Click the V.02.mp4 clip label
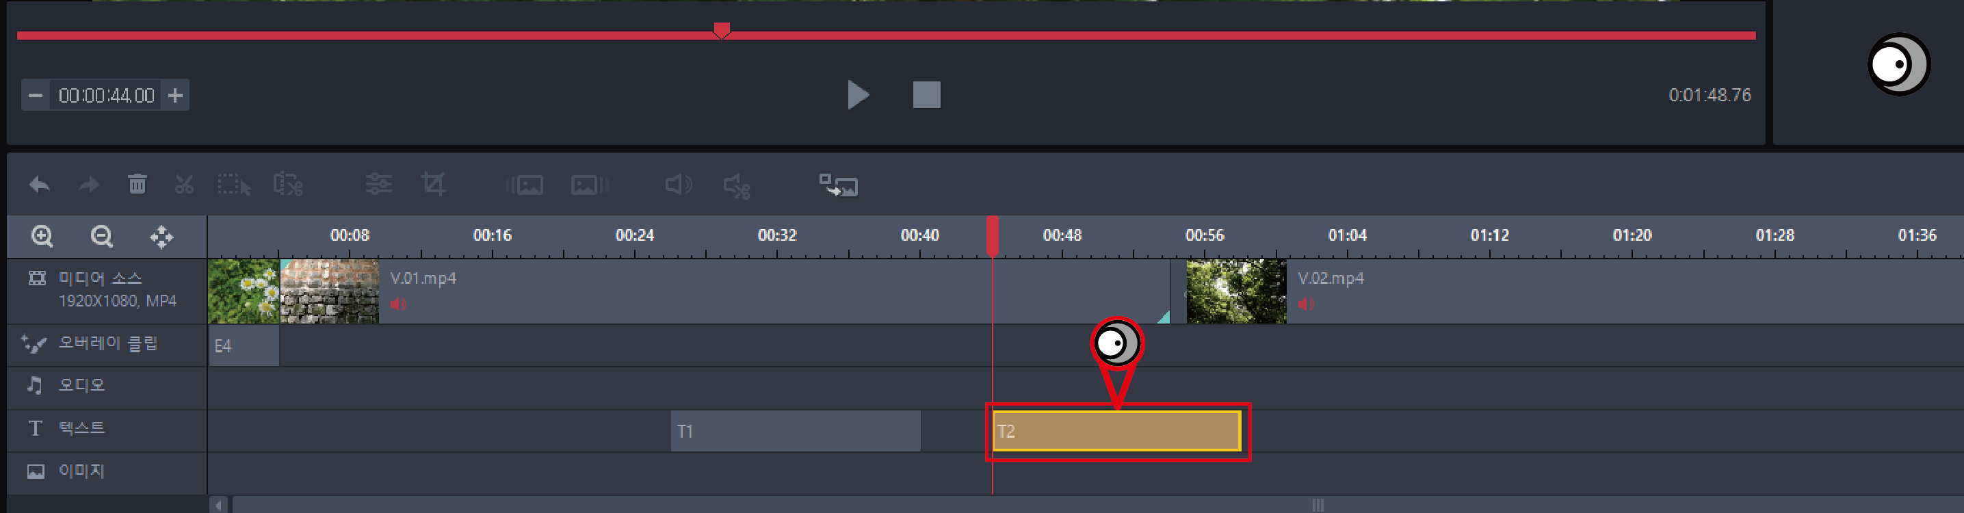1964x513 pixels. [x=1331, y=278]
